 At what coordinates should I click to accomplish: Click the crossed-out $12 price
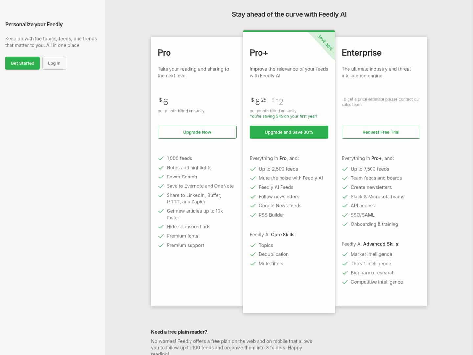(278, 102)
